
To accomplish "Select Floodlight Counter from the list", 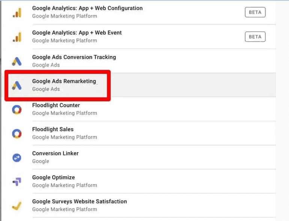I will [x=56, y=105].
